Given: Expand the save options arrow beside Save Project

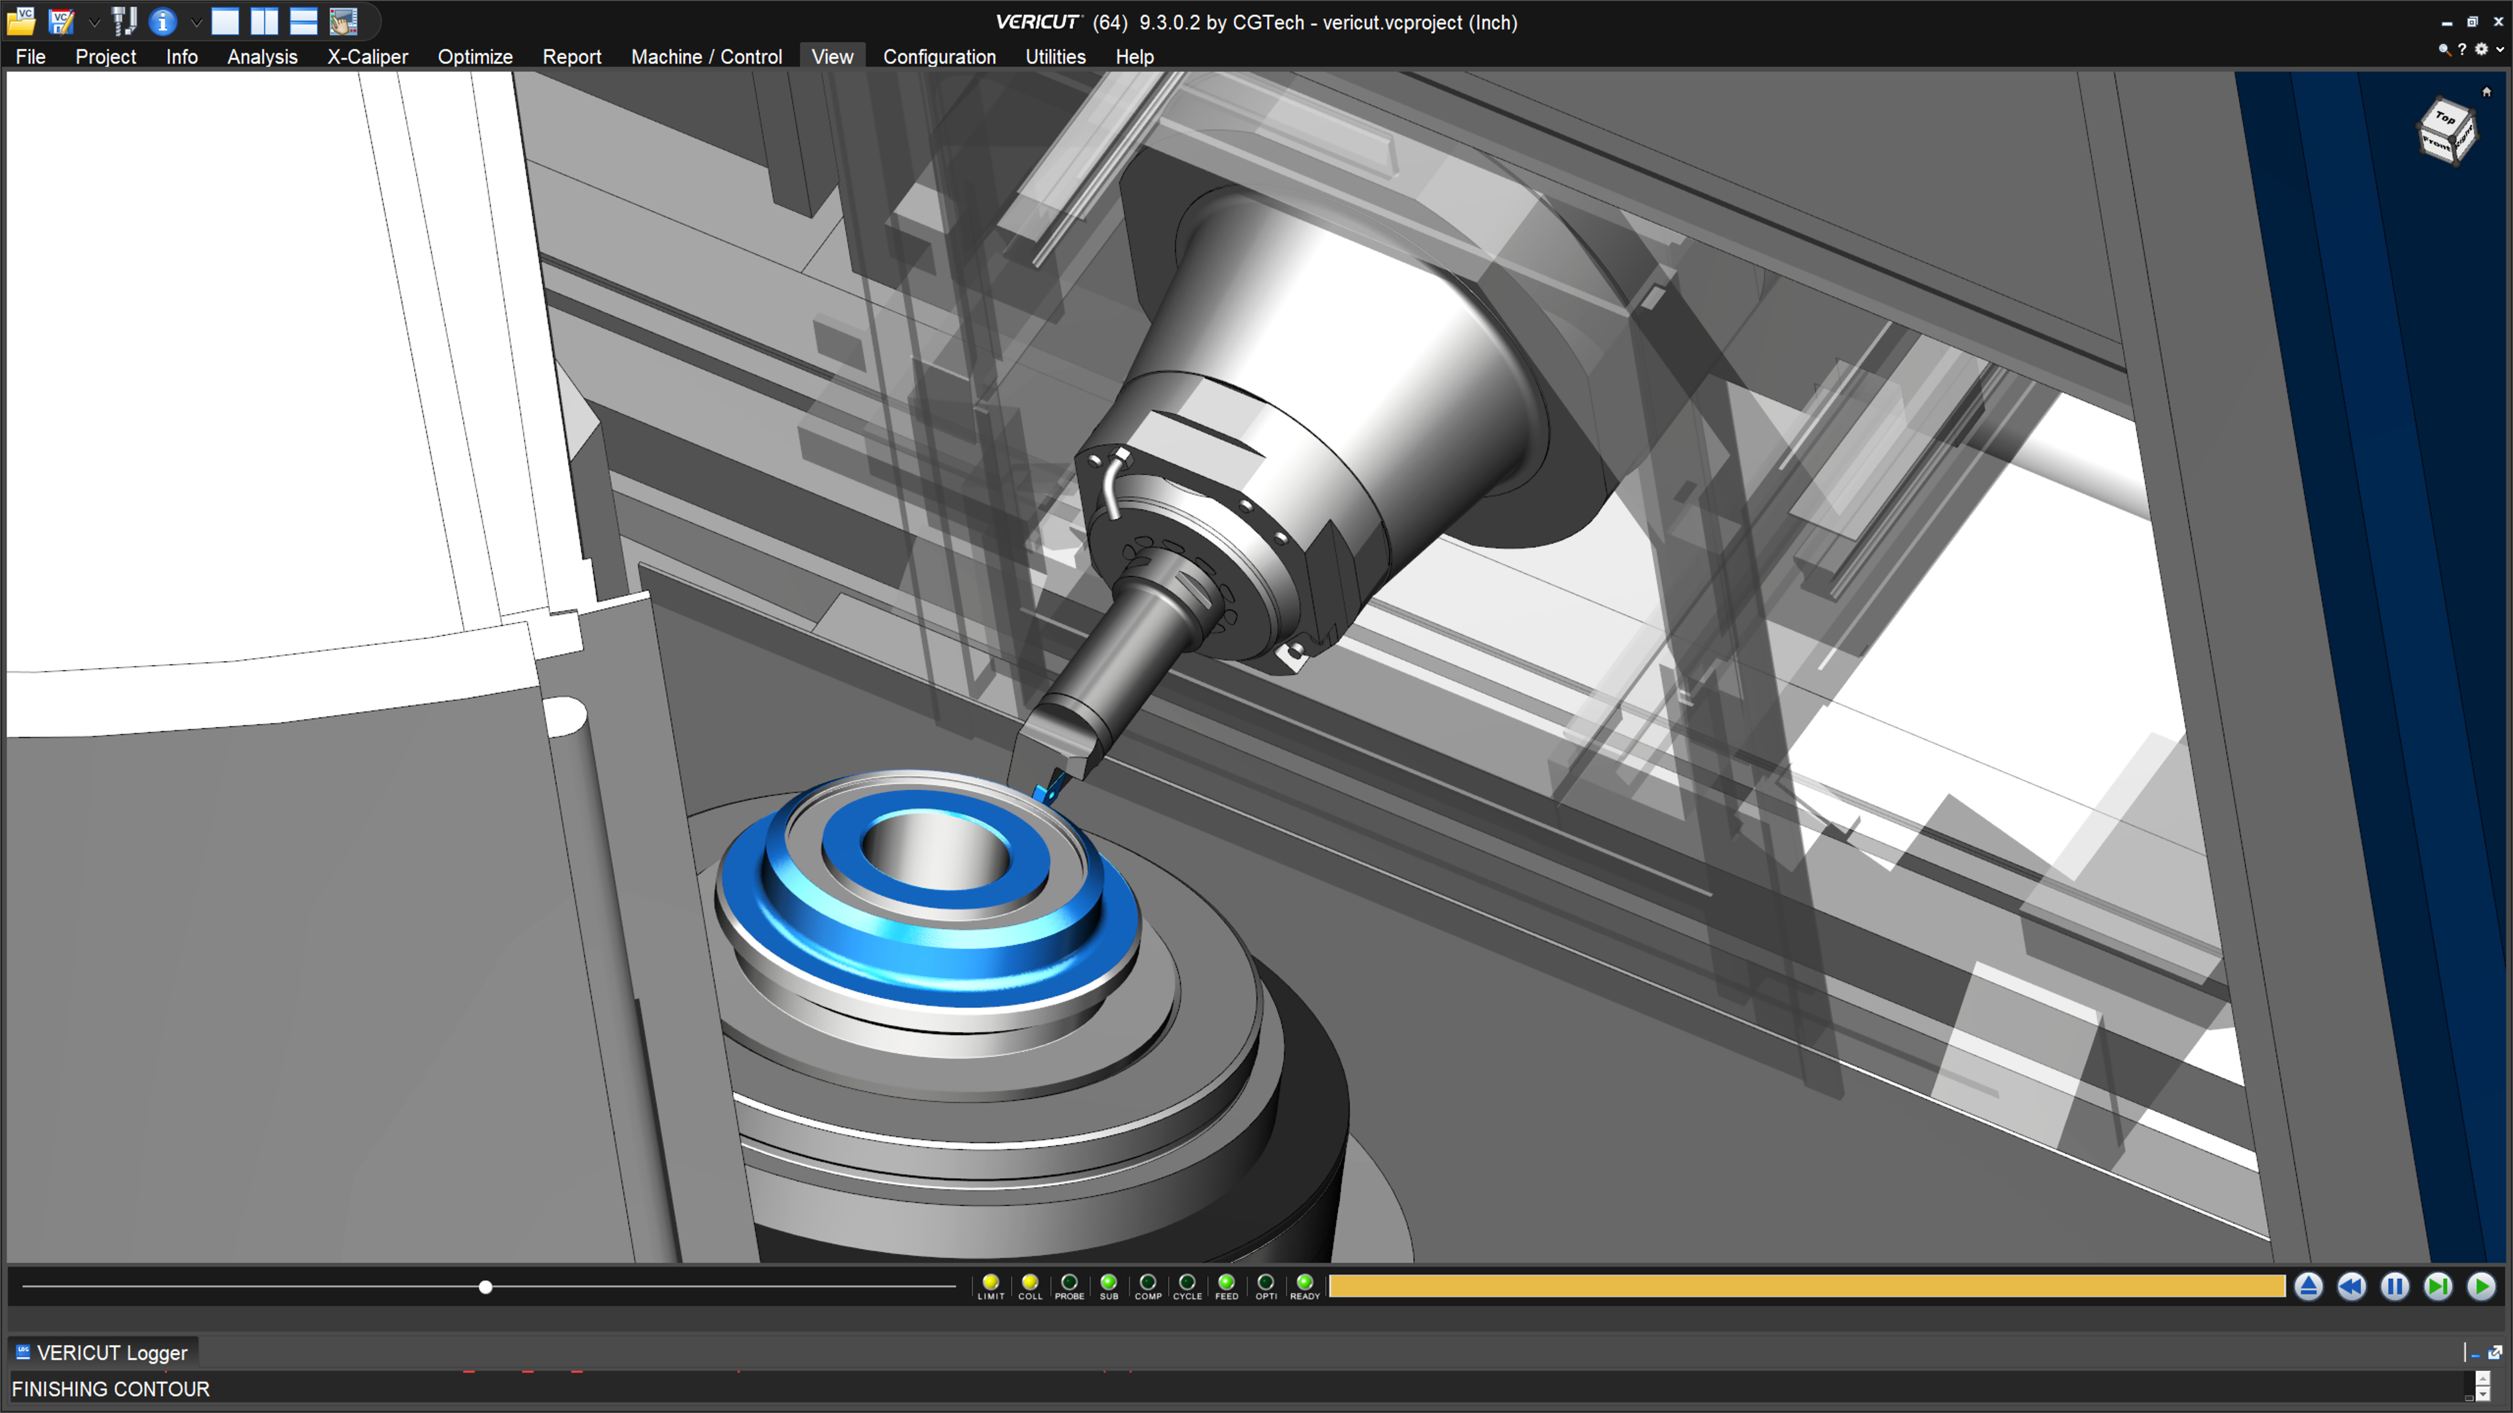Looking at the screenshot, I should click(95, 23).
